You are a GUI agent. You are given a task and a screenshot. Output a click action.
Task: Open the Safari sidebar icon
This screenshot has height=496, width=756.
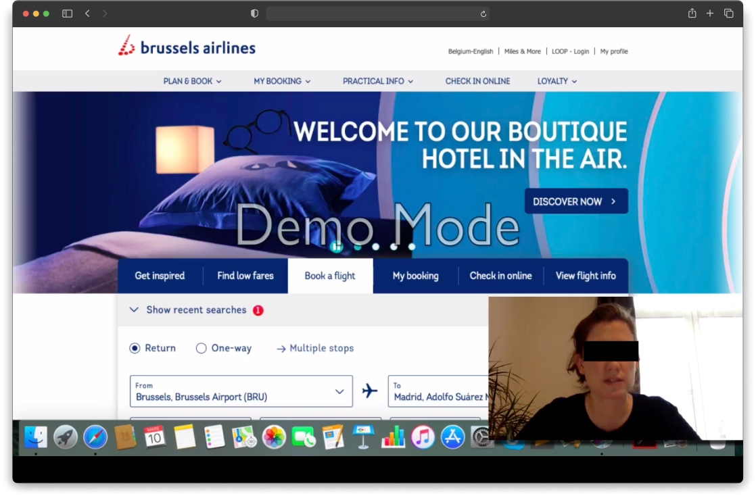tap(67, 13)
